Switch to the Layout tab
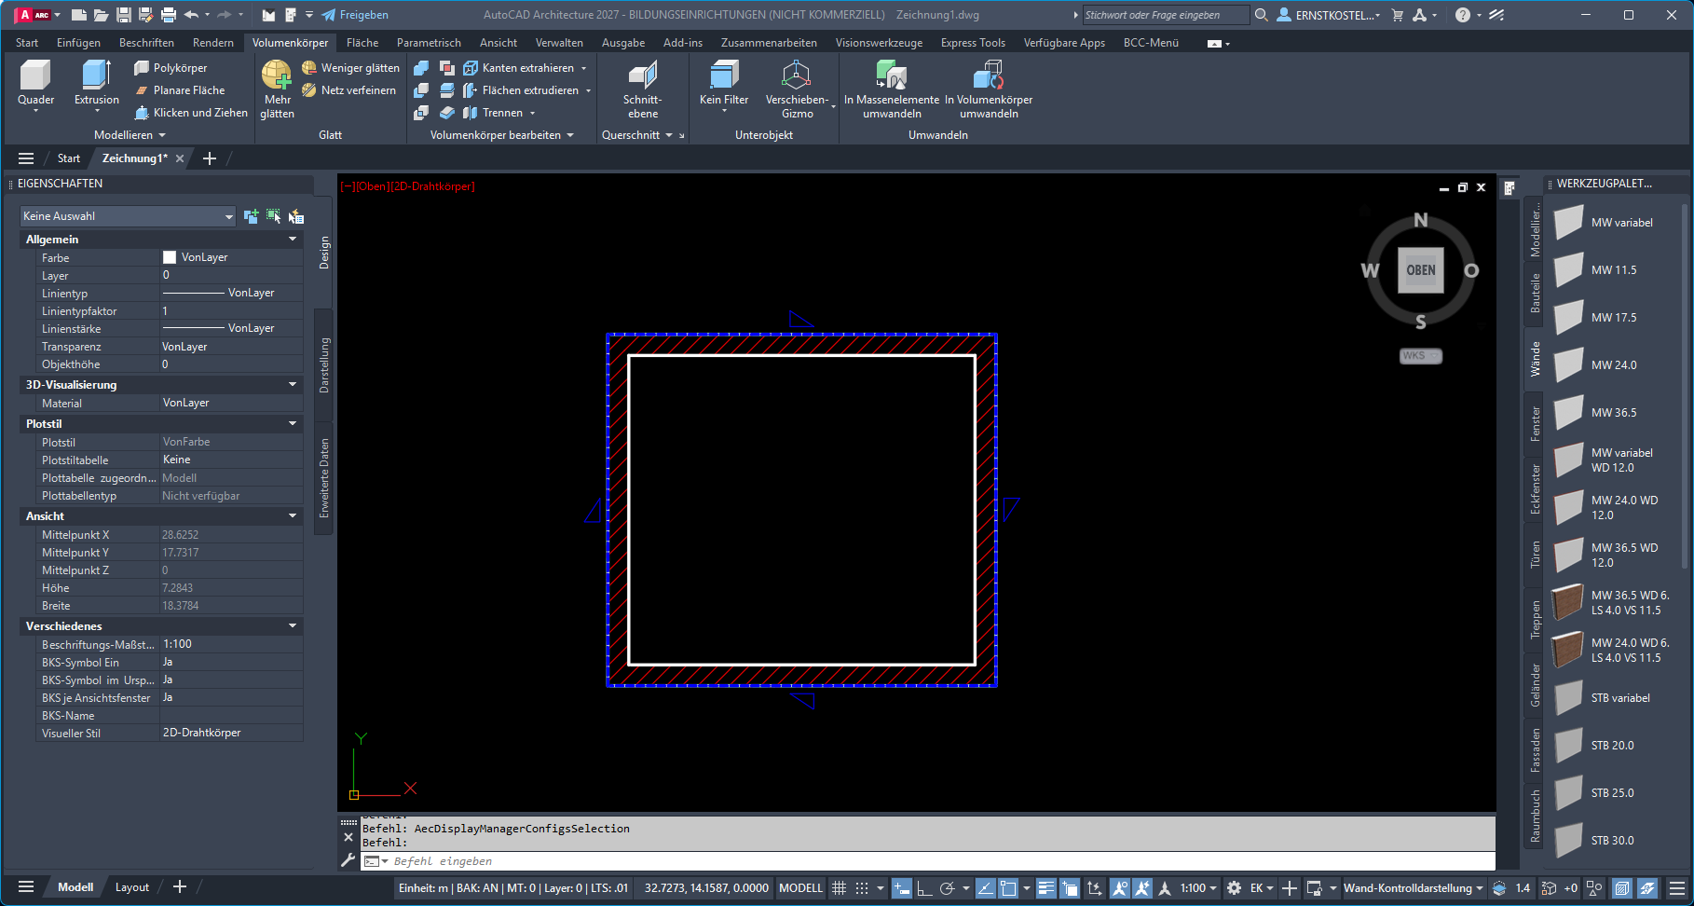This screenshot has width=1694, height=906. click(x=131, y=887)
